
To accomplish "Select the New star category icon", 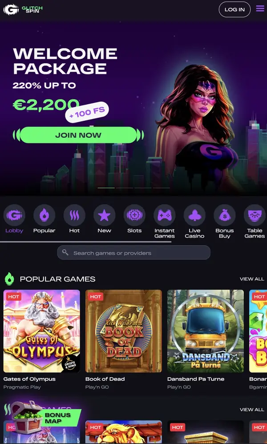I will 104,215.
